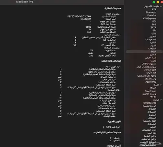This screenshot has height=147, width=163.
Task: Select الطابعات printers in the sidebar
Action: (152, 48)
